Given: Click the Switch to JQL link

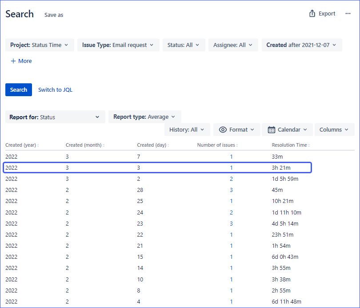Looking at the screenshot, I should coord(55,90).
